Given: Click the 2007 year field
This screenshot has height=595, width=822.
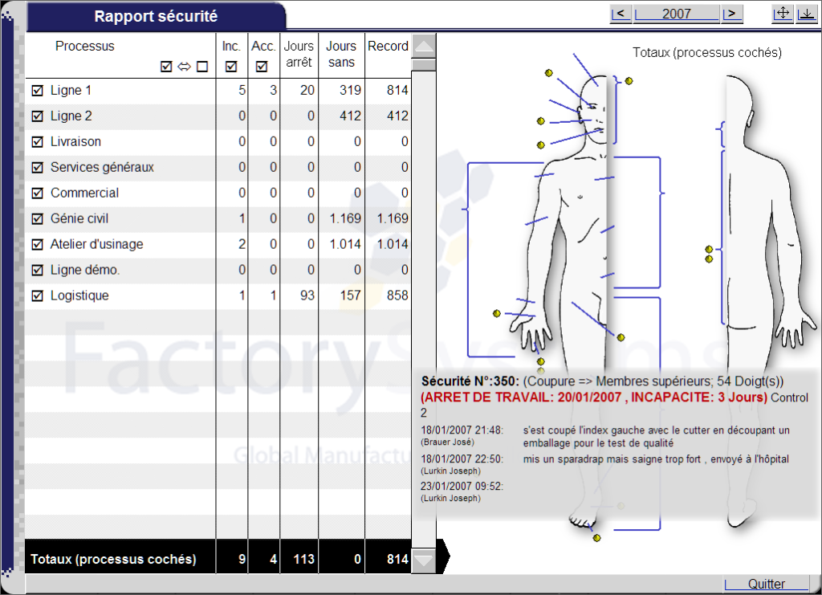Looking at the screenshot, I should tap(676, 14).
